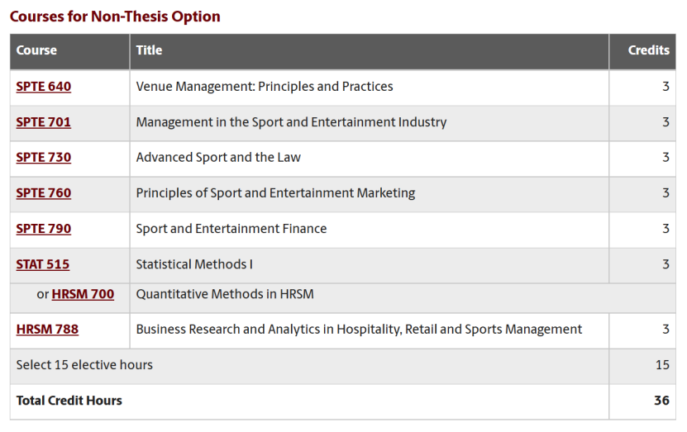Click the Credits column header
Viewport: 687px width, 432px height.
tap(648, 50)
